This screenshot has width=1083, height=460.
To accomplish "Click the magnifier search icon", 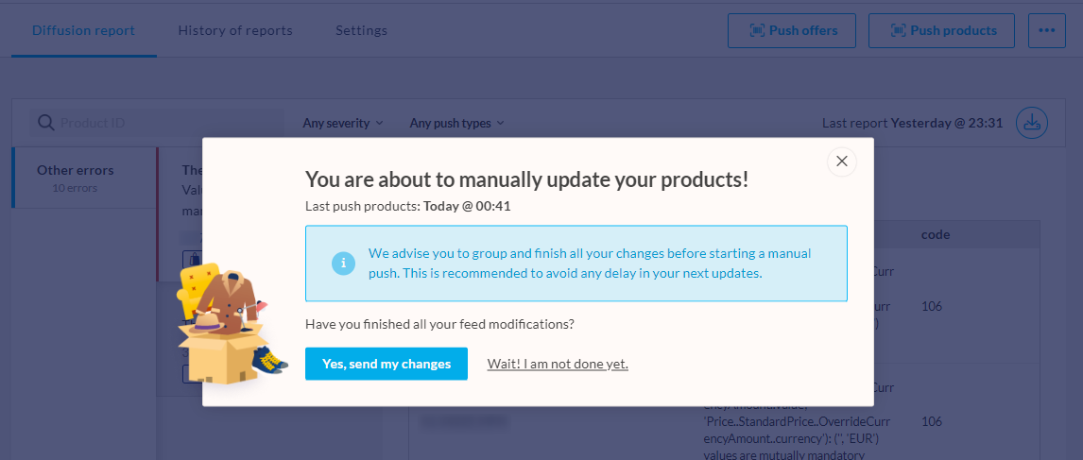I will [x=44, y=123].
